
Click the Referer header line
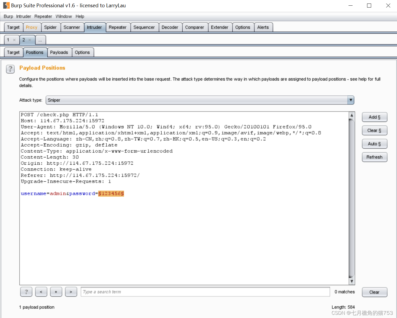pos(80,175)
